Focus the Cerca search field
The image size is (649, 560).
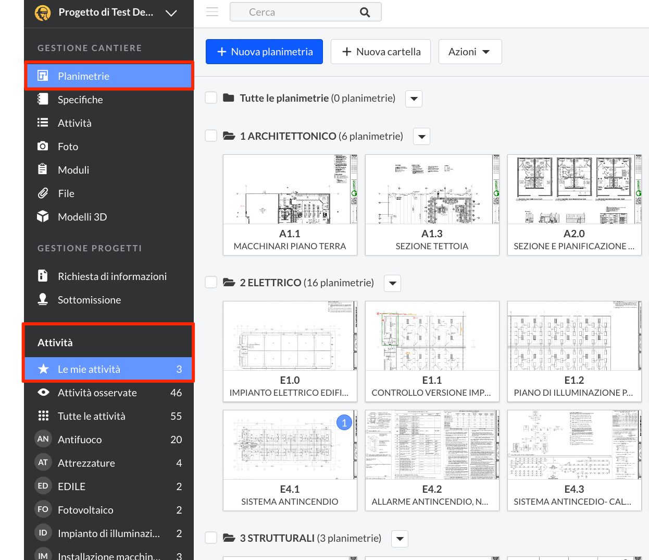click(x=305, y=12)
